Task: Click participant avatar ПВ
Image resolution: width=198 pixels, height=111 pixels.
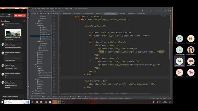Action: click(x=179, y=50)
